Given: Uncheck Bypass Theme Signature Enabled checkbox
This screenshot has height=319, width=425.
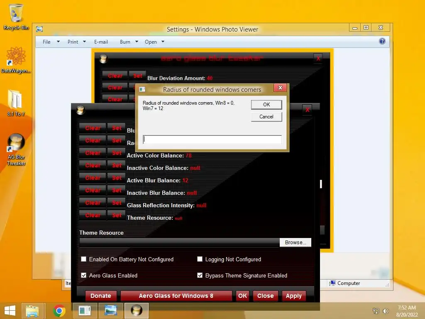Looking at the screenshot, I should coord(200,275).
